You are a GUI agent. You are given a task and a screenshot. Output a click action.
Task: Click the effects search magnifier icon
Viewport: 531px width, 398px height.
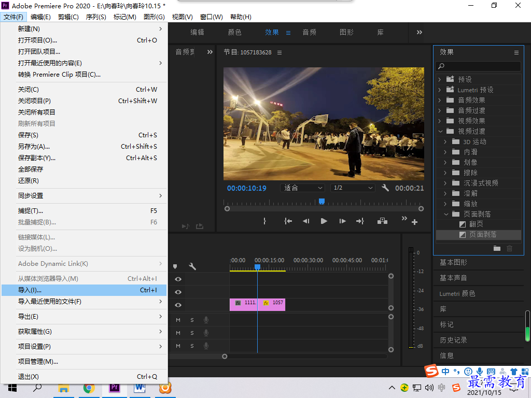pyautogui.click(x=441, y=66)
